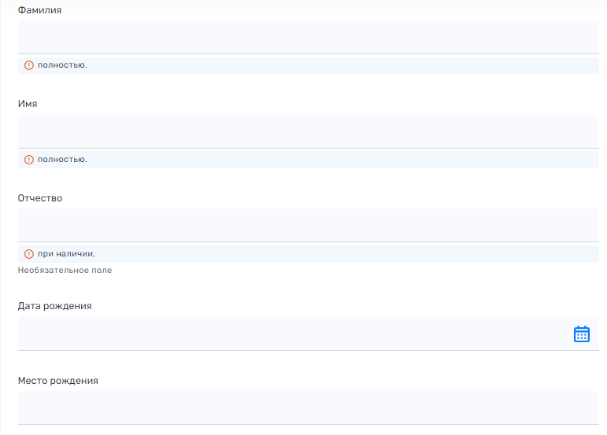The width and height of the screenshot is (607, 435).
Task: Click the warning icon beside 'при наличии.'
Action: click(x=29, y=254)
